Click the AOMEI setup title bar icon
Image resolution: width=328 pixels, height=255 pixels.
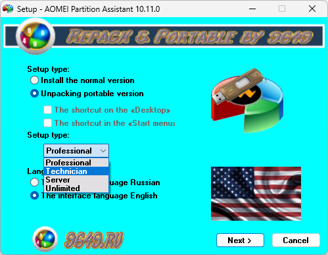pyautogui.click(x=8, y=9)
